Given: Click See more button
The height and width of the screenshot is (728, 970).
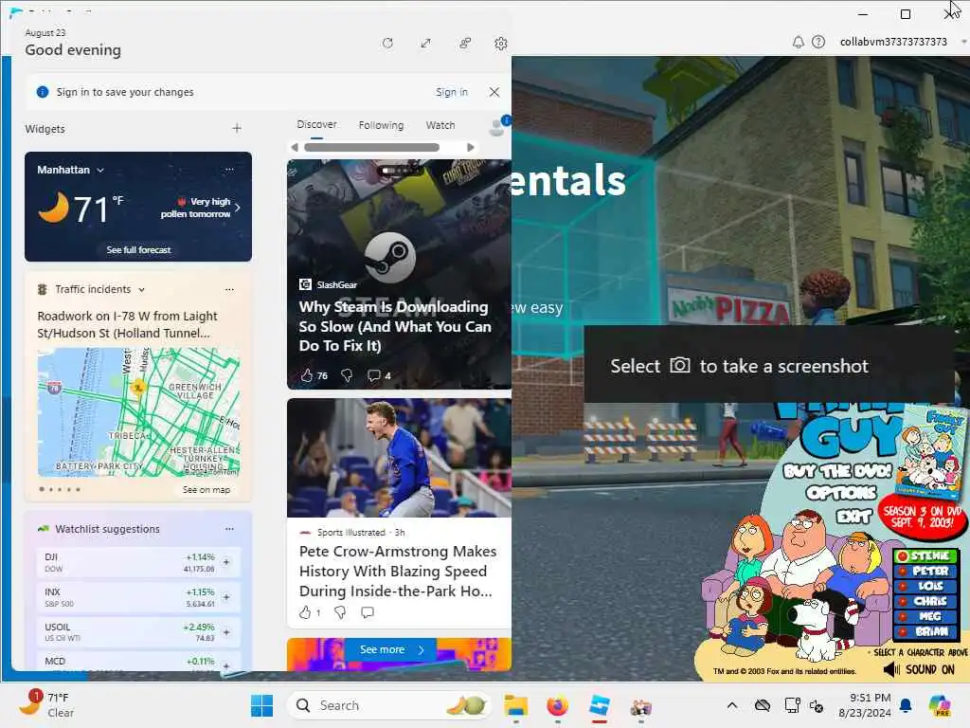Looking at the screenshot, I should click(x=391, y=649).
